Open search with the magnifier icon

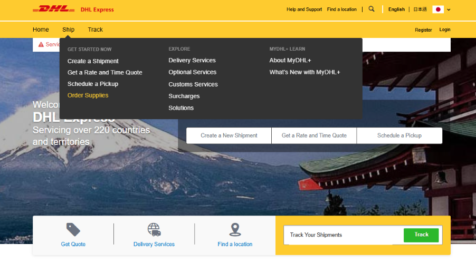tap(372, 9)
